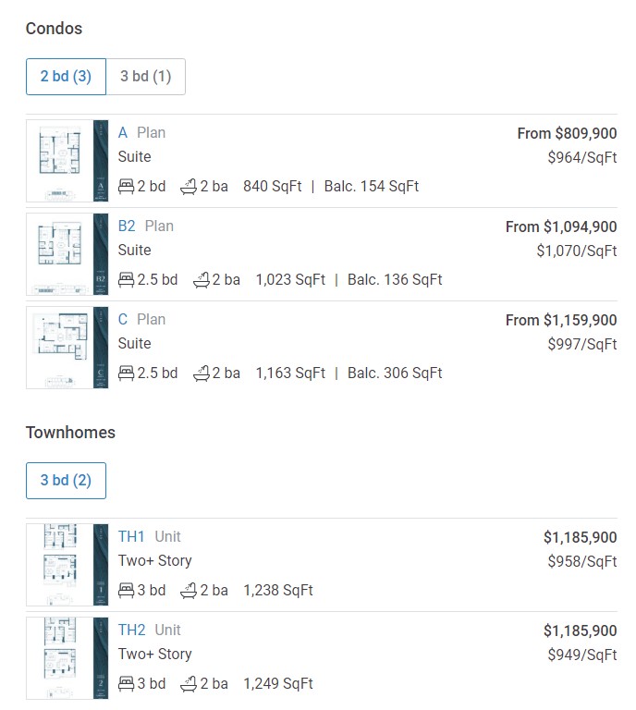
Task: Open the C Plan link
Action: click(141, 319)
